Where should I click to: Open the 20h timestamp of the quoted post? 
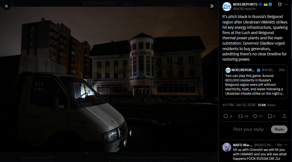coord(282,70)
